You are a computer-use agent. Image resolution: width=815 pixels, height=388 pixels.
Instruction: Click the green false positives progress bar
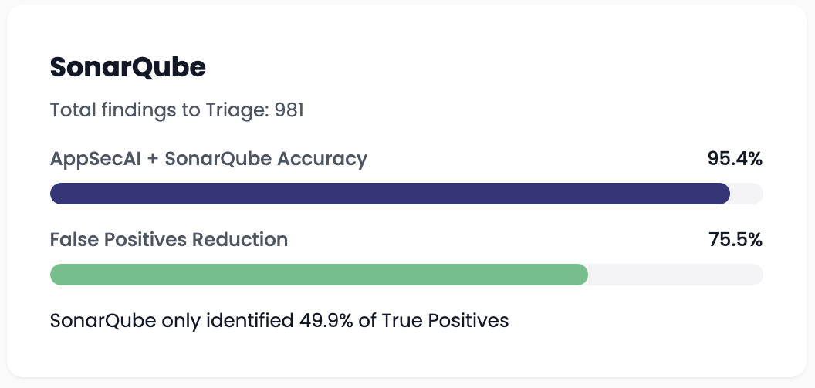pyautogui.click(x=319, y=275)
